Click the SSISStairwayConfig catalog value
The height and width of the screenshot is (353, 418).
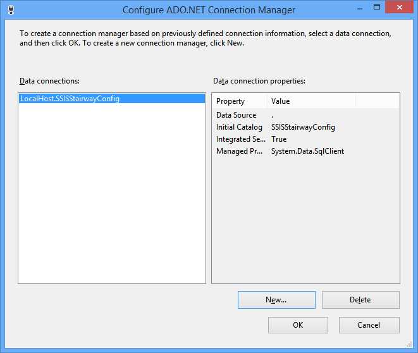point(303,127)
